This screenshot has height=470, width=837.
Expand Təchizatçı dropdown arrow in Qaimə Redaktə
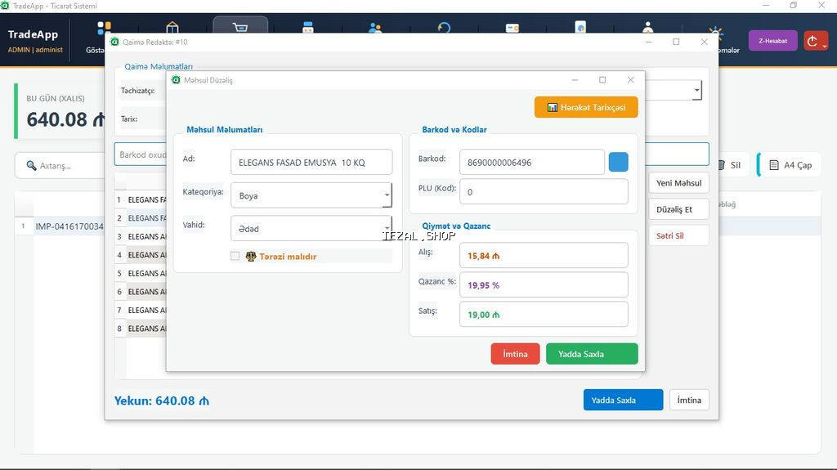(696, 90)
